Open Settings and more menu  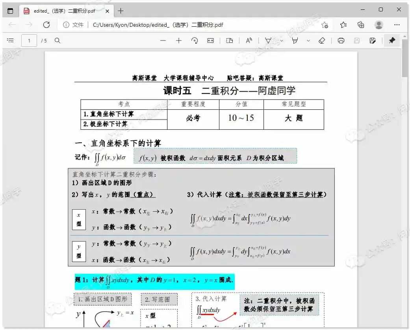(x=397, y=25)
